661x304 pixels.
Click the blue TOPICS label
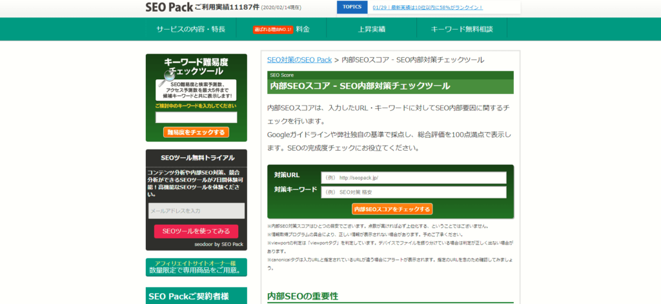point(352,7)
